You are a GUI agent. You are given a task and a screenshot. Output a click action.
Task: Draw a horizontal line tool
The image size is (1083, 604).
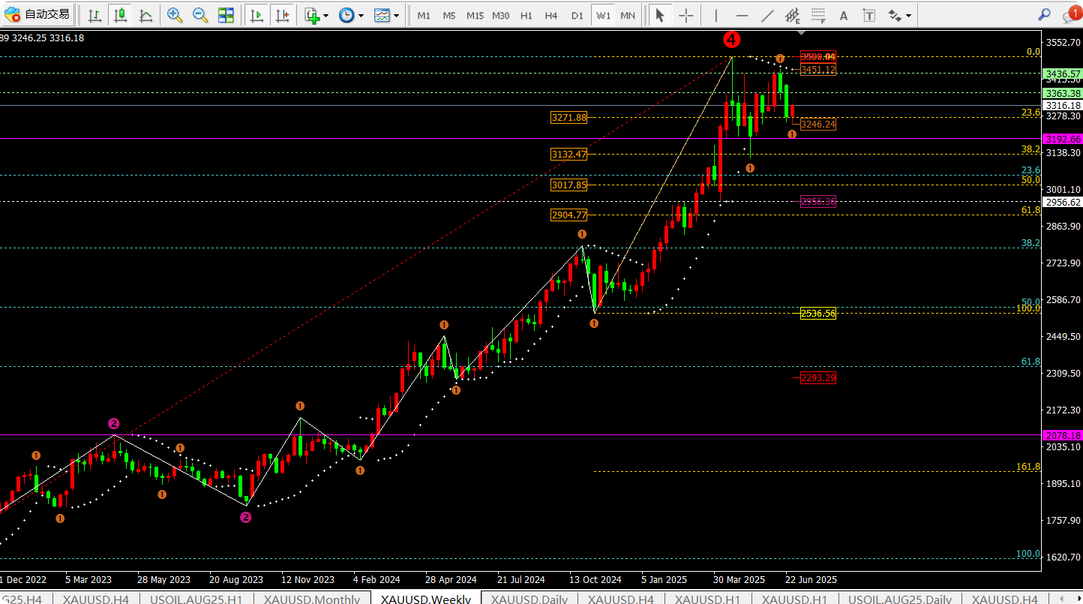click(x=742, y=15)
